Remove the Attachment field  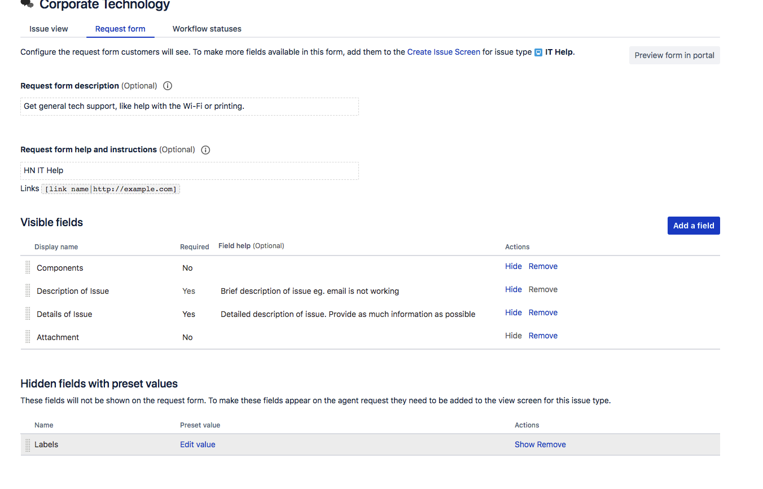point(543,335)
